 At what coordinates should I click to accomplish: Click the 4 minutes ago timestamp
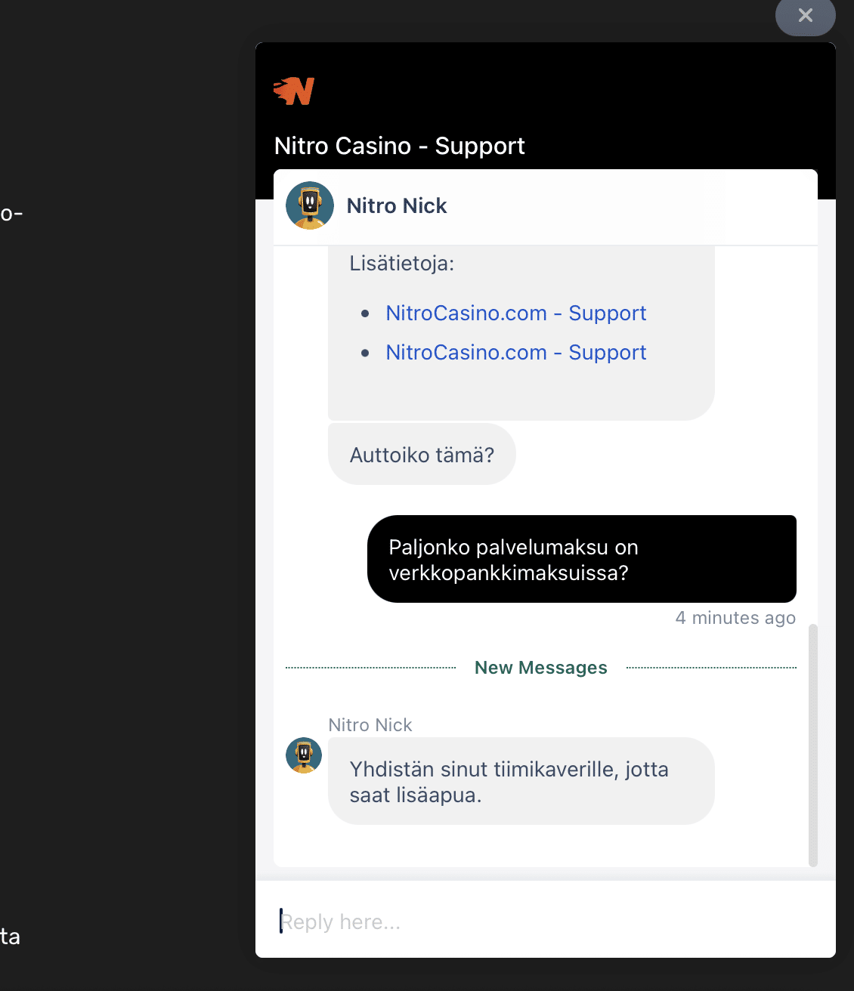pos(735,617)
